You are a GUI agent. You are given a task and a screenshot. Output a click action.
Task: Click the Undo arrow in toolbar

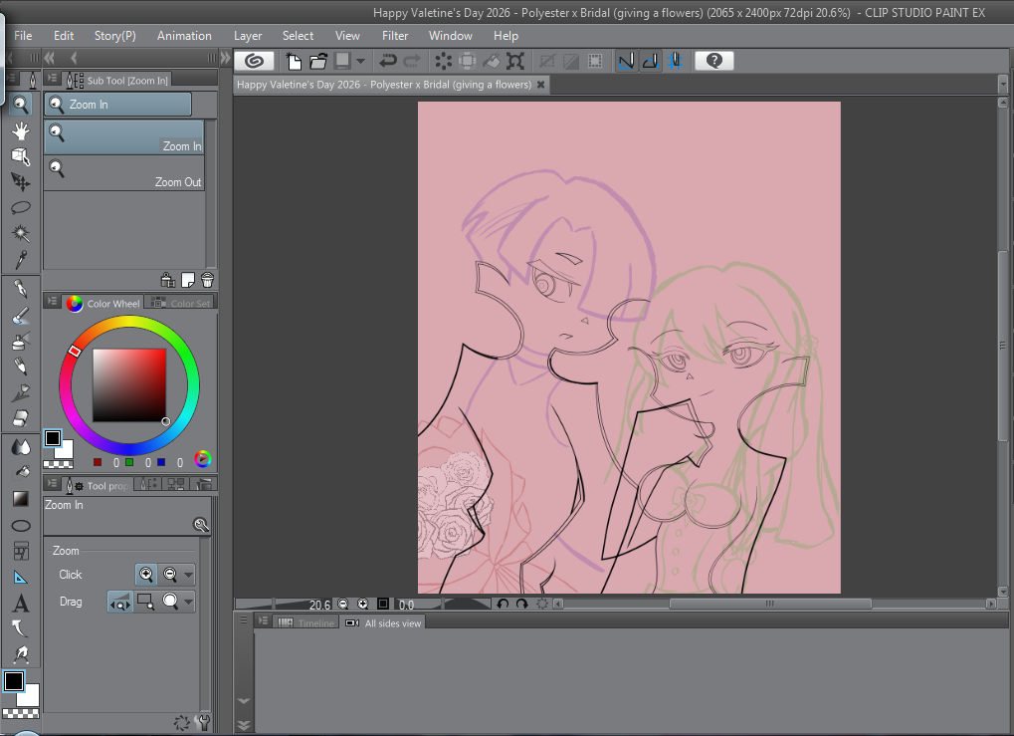coord(388,61)
